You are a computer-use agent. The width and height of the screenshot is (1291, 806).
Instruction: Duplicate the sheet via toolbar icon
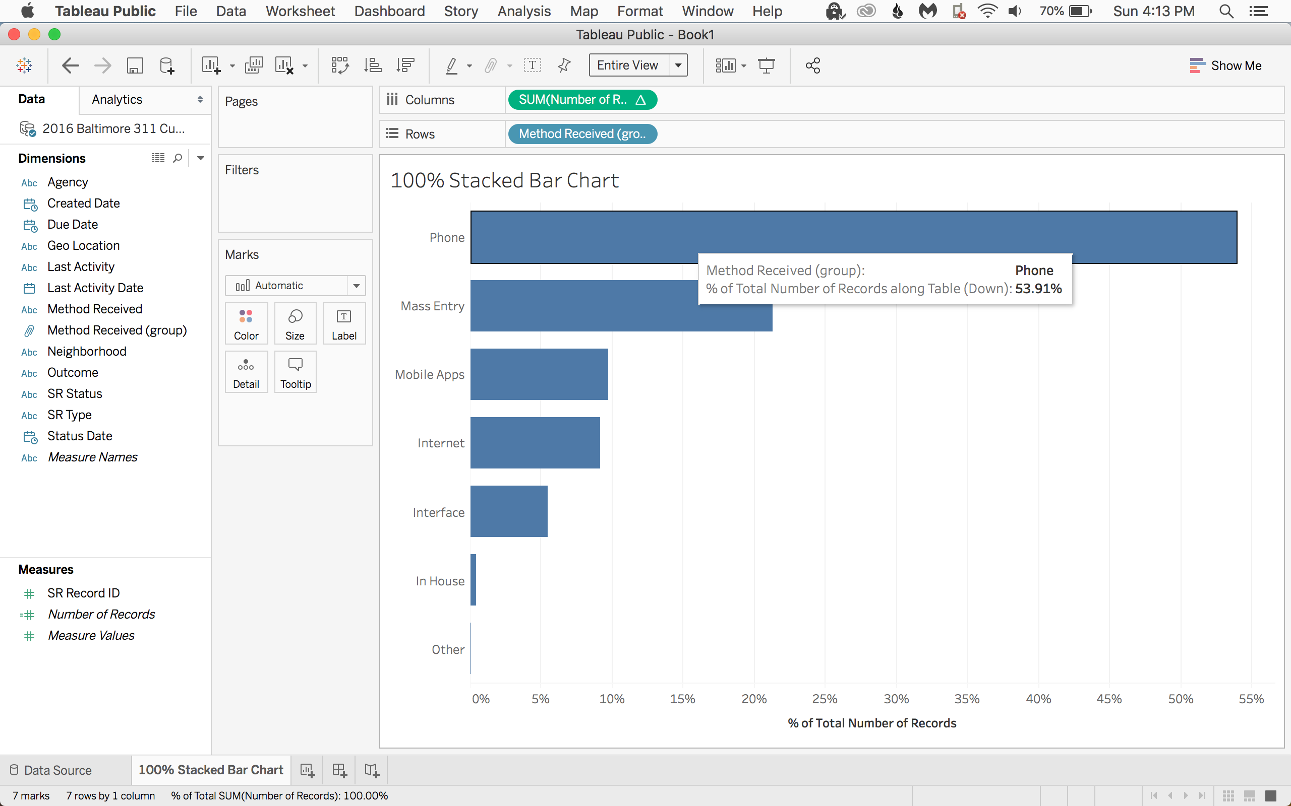[254, 65]
